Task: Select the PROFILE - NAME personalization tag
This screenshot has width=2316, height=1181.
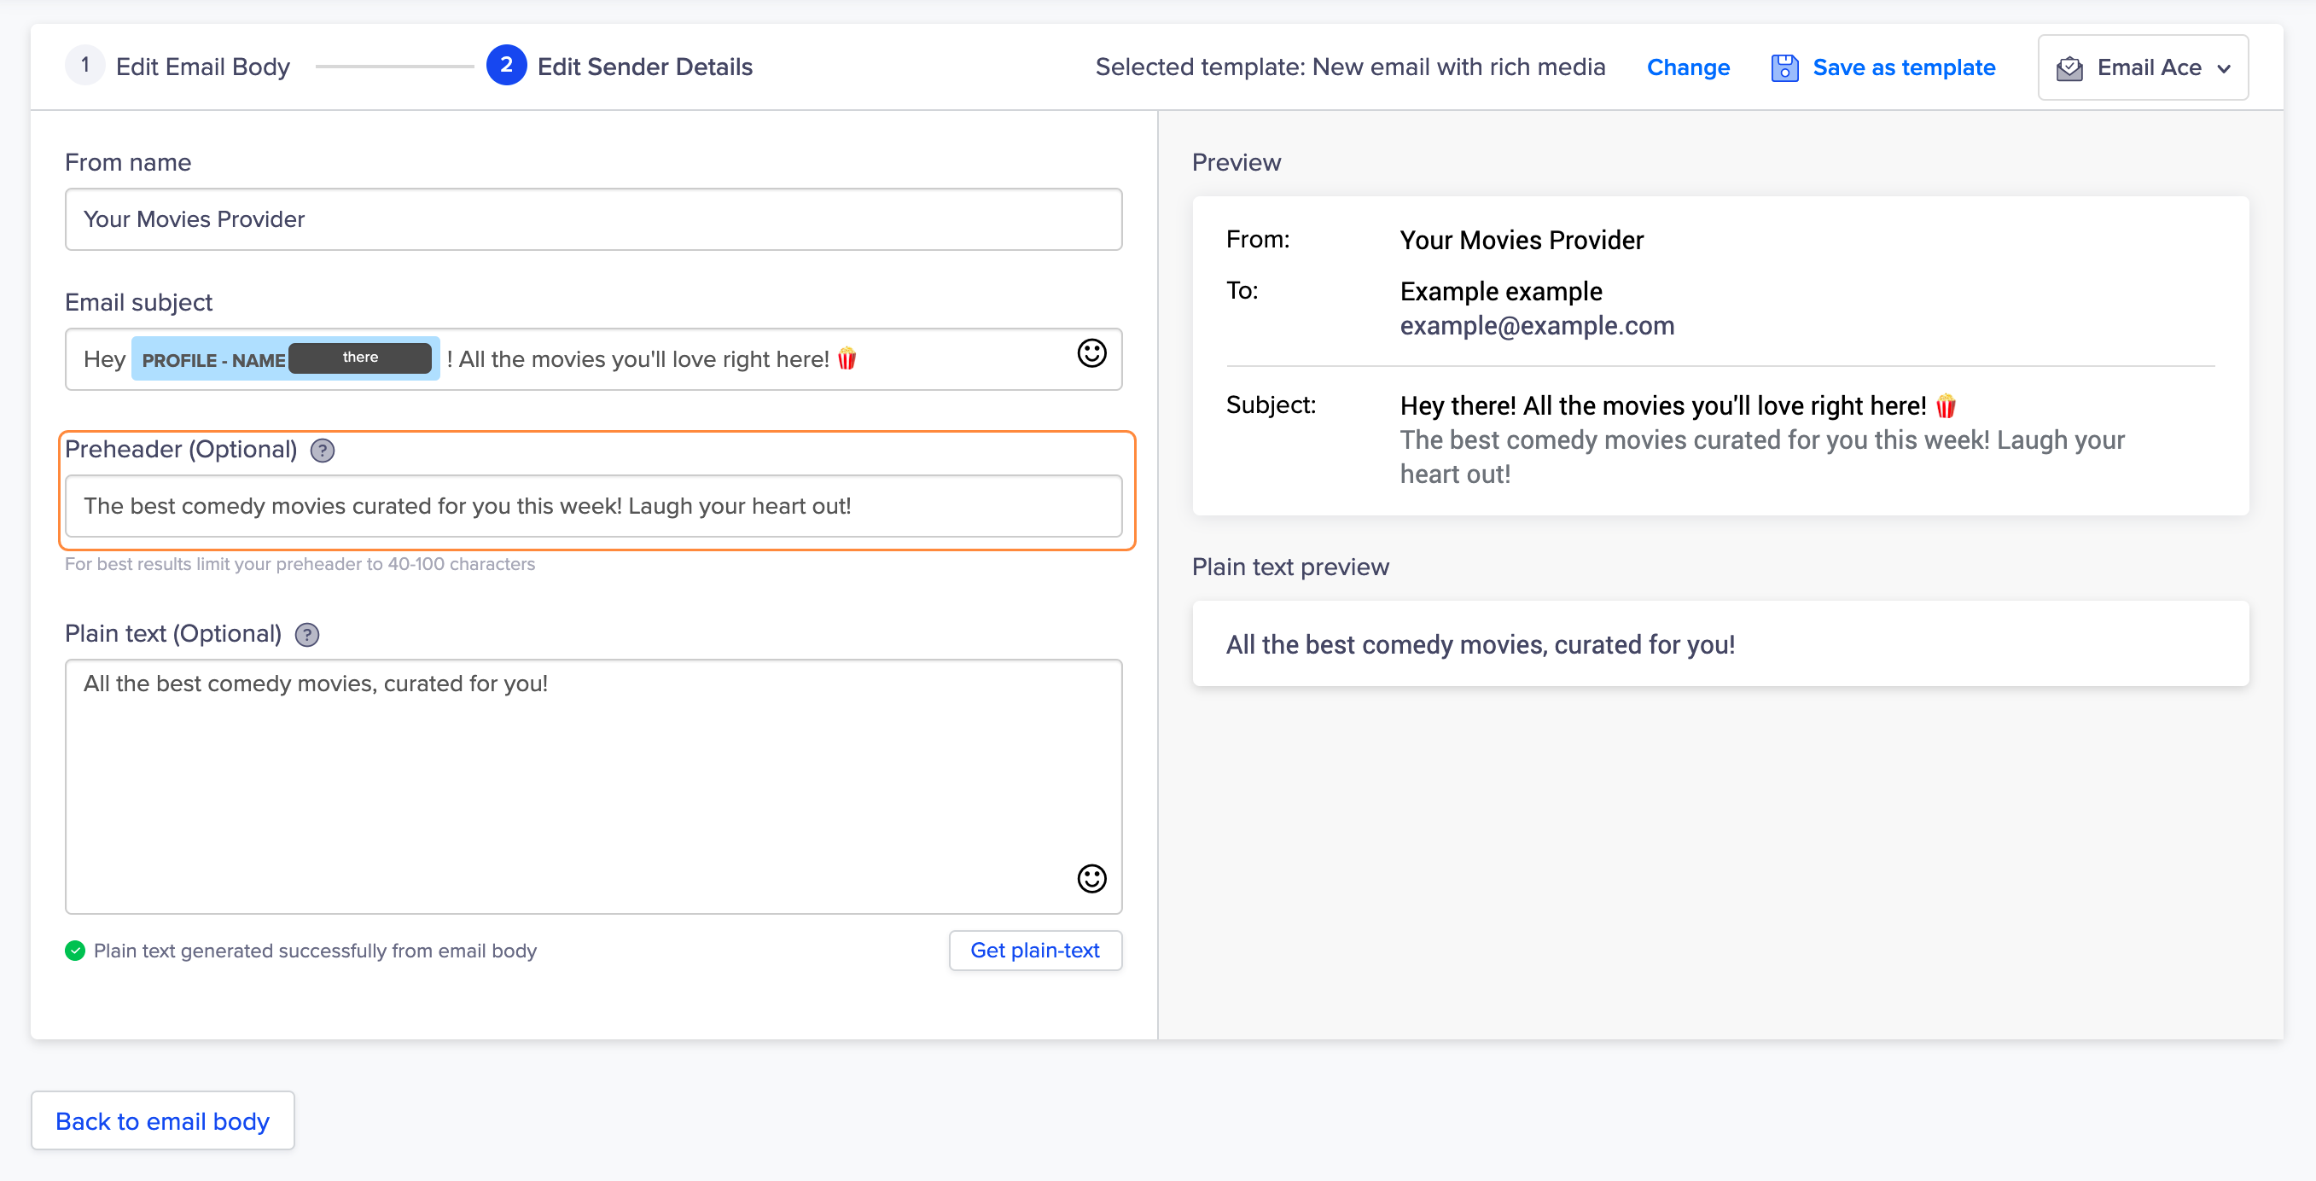Action: (213, 359)
